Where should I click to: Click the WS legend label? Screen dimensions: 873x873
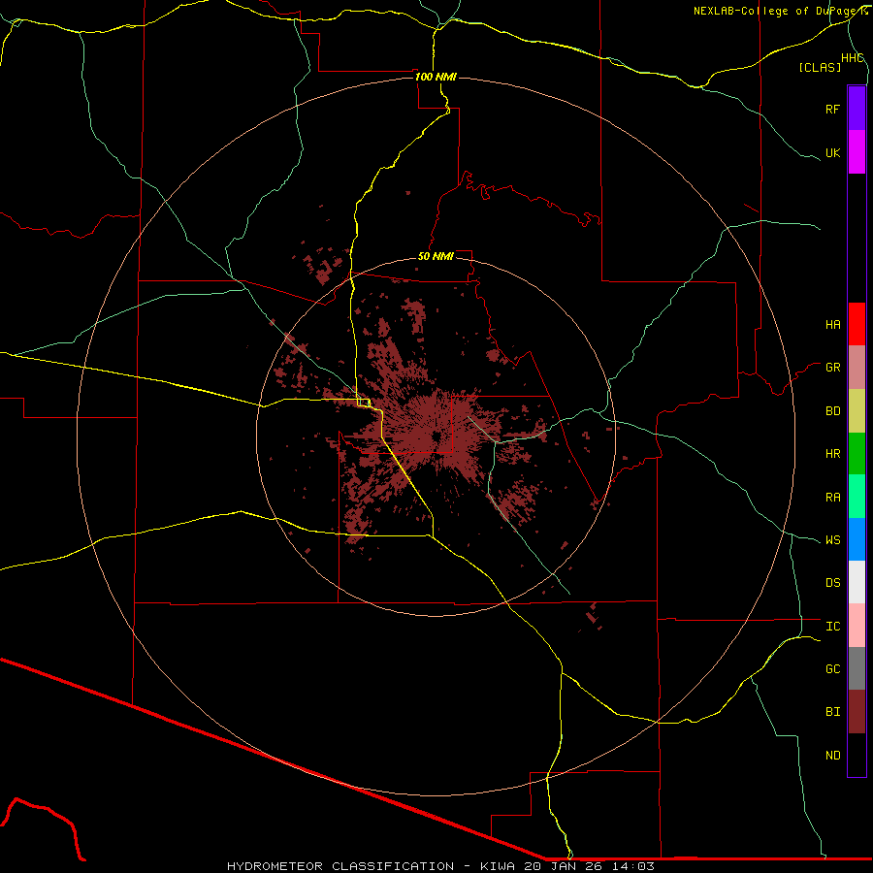[x=833, y=540]
